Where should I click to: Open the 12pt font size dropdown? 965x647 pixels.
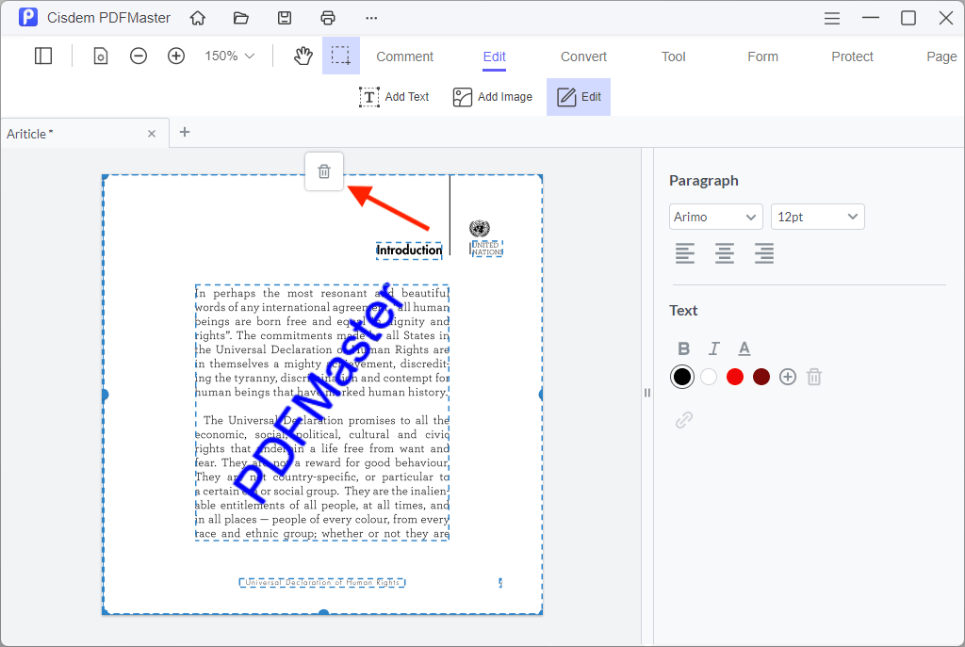pyautogui.click(x=817, y=218)
